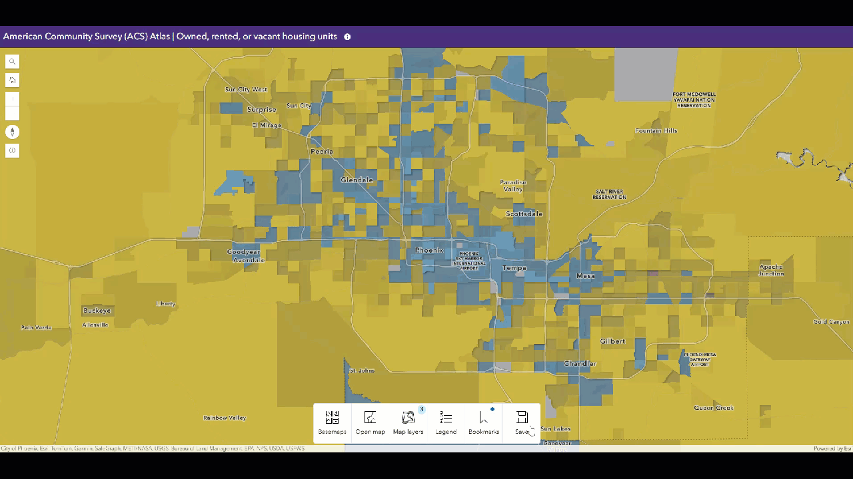Click the Fountain Hills map label
The image size is (853, 479).
[x=656, y=131]
